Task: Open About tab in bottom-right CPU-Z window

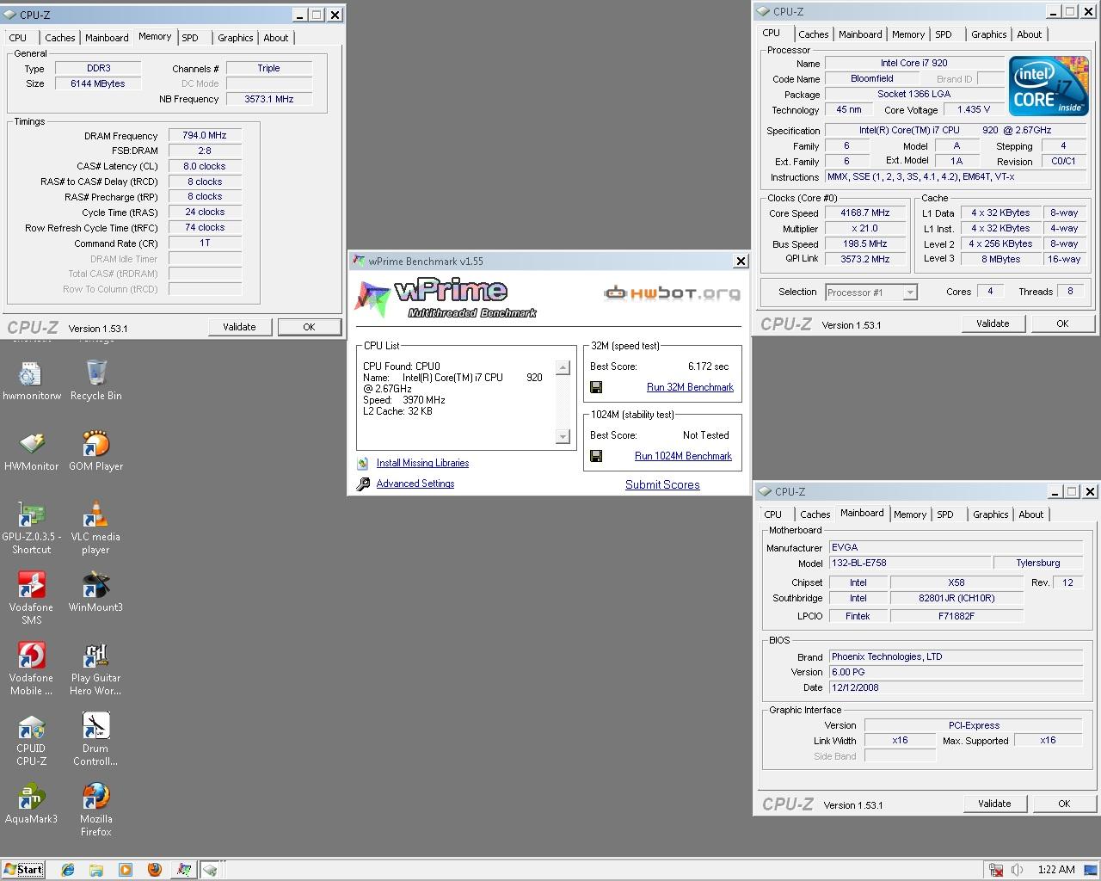Action: (1031, 514)
